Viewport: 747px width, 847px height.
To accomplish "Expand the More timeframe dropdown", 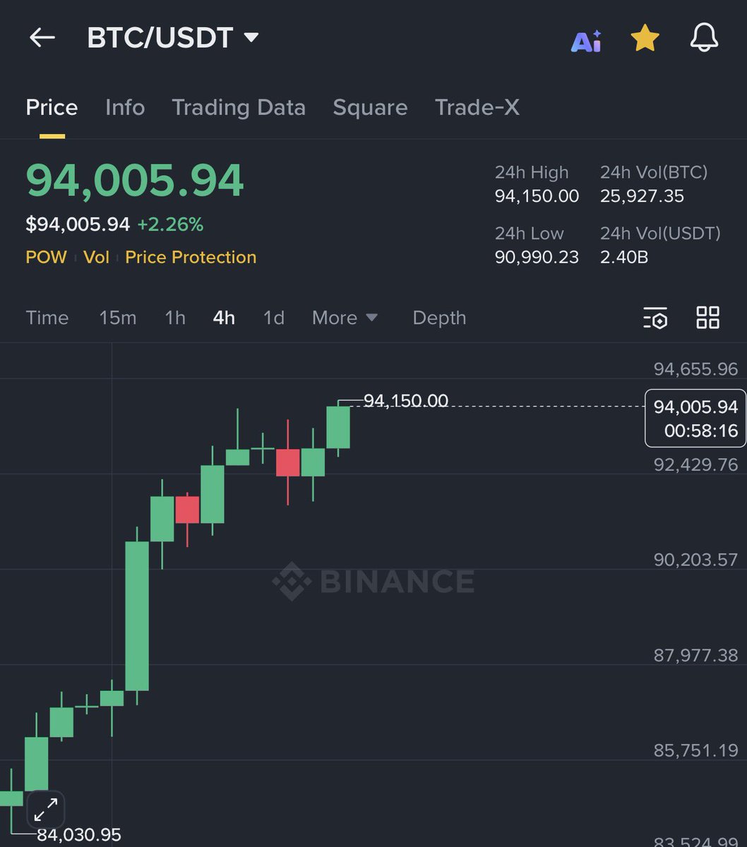I will click(x=345, y=318).
